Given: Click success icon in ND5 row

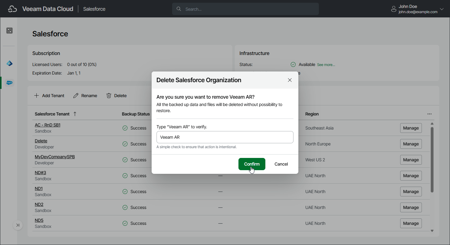Looking at the screenshot, I should (125, 223).
